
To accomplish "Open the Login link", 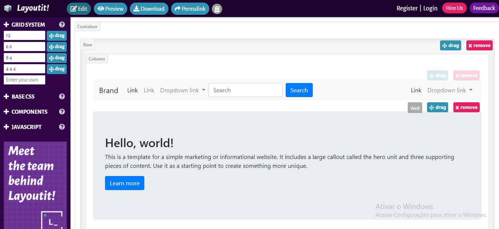I will [x=430, y=8].
